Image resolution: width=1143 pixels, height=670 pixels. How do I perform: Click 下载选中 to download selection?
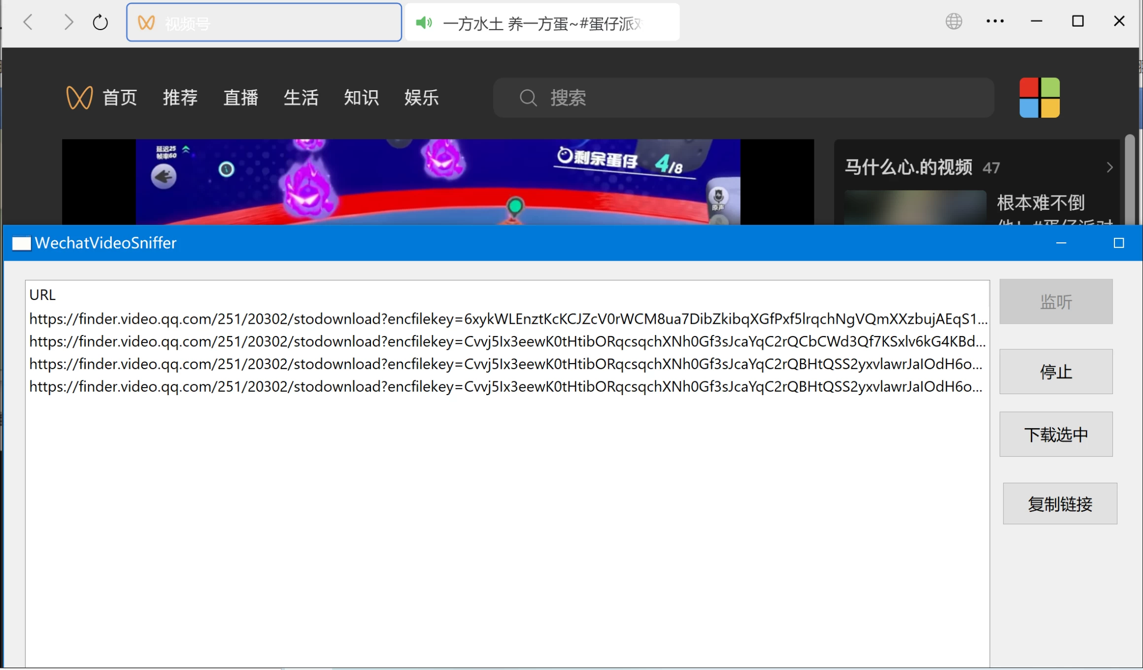pos(1056,435)
